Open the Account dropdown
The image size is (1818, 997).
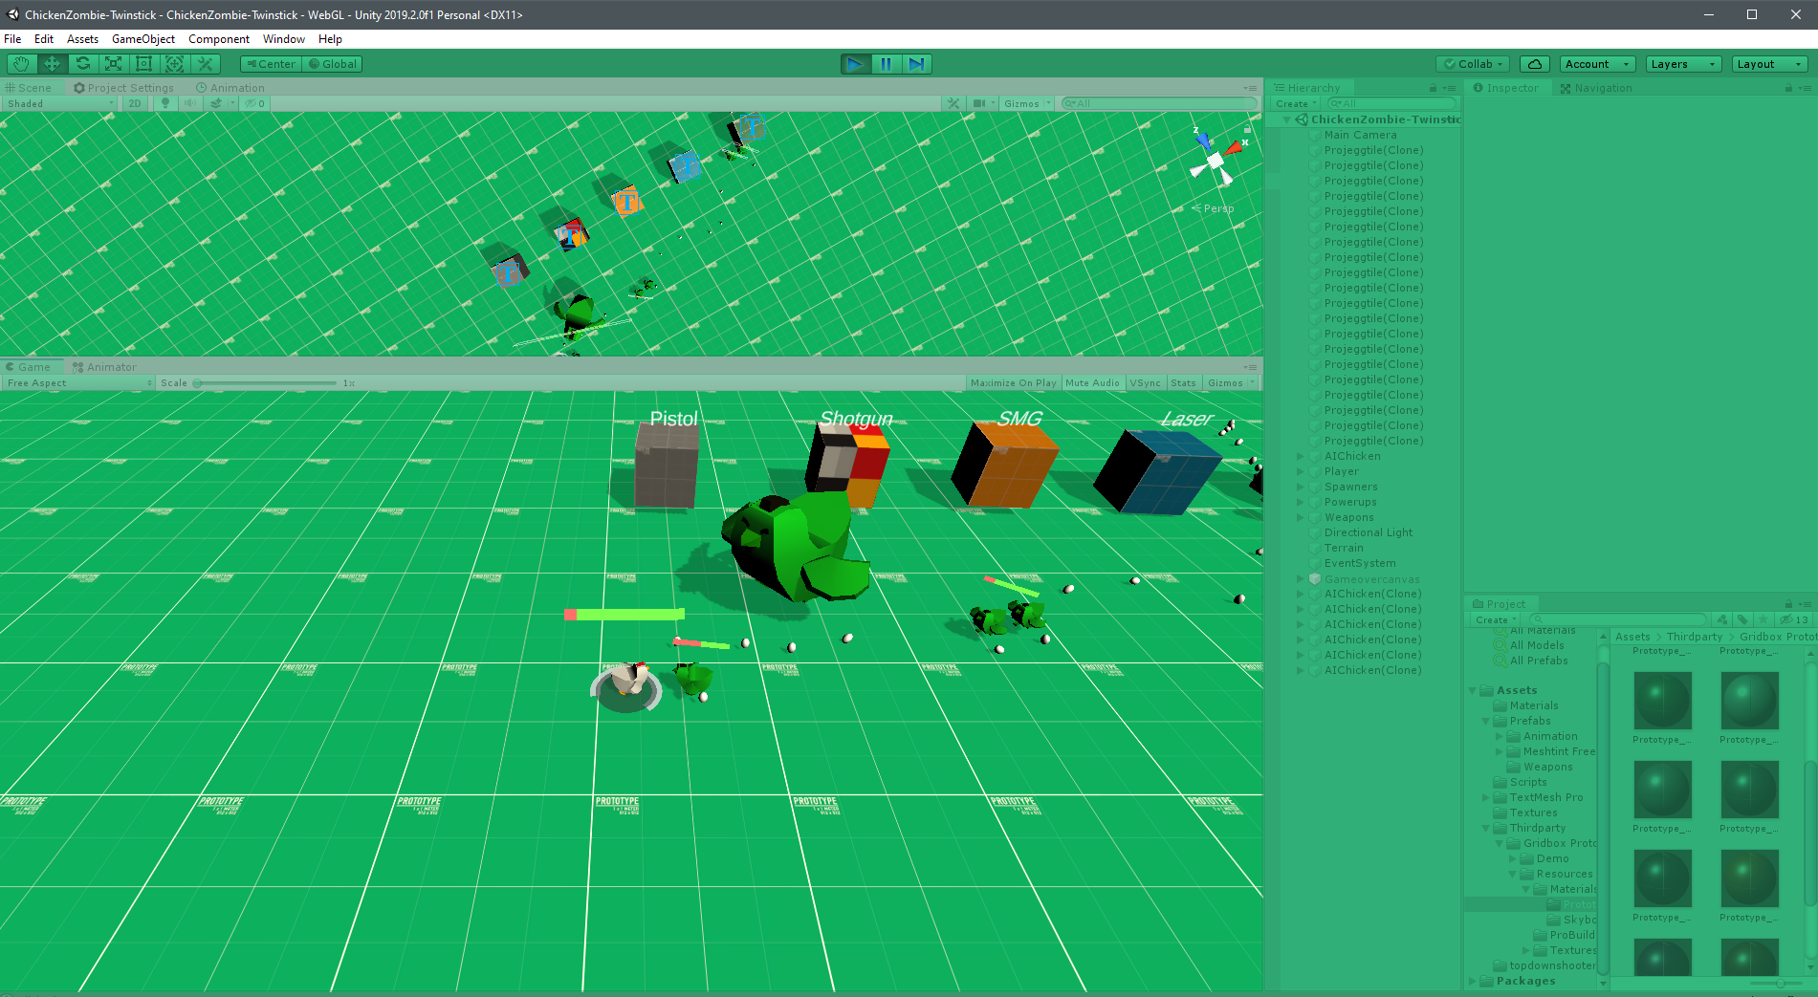[x=1597, y=64]
